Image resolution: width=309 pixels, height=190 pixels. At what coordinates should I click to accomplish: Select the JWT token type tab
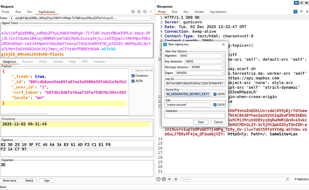(x=85, y=62)
